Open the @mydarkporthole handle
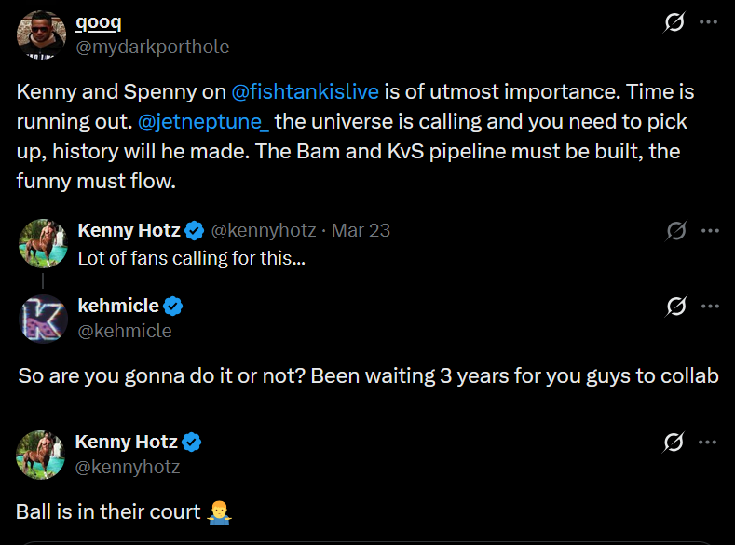 (152, 47)
